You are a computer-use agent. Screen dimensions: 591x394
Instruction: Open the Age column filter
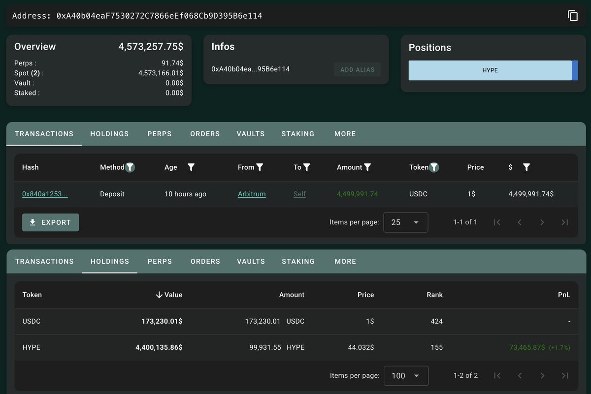click(x=191, y=167)
